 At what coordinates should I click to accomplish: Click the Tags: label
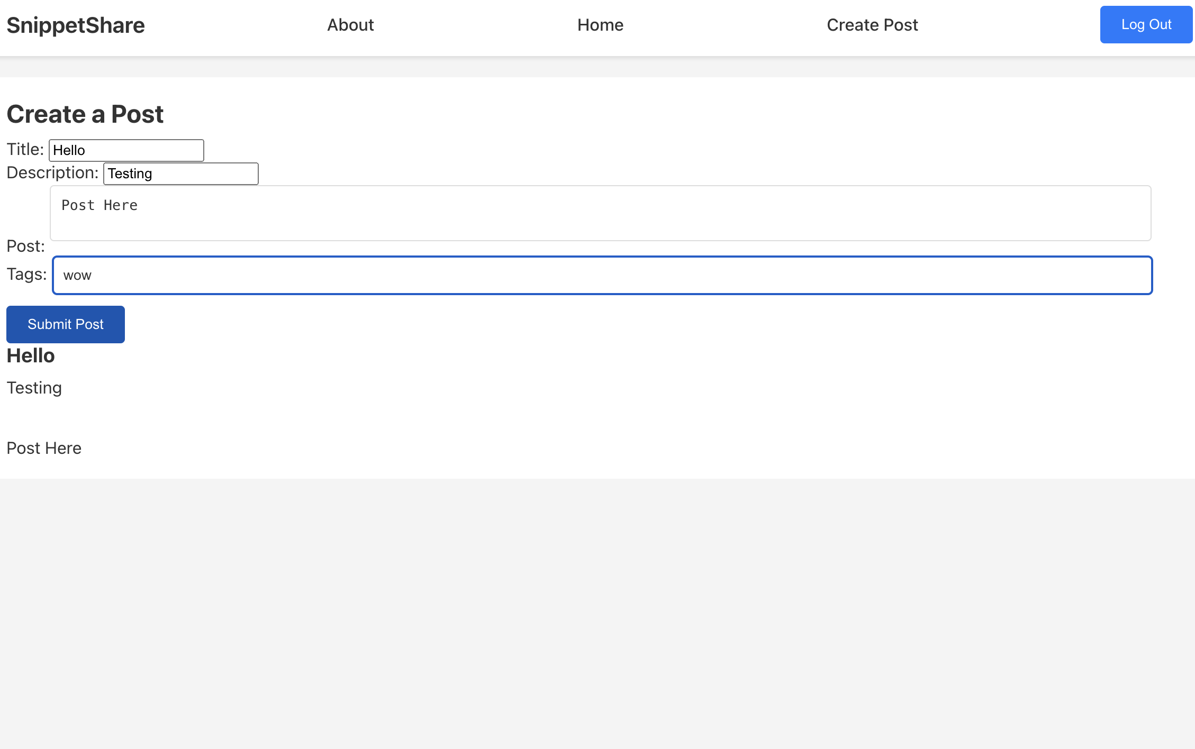pyautogui.click(x=26, y=274)
